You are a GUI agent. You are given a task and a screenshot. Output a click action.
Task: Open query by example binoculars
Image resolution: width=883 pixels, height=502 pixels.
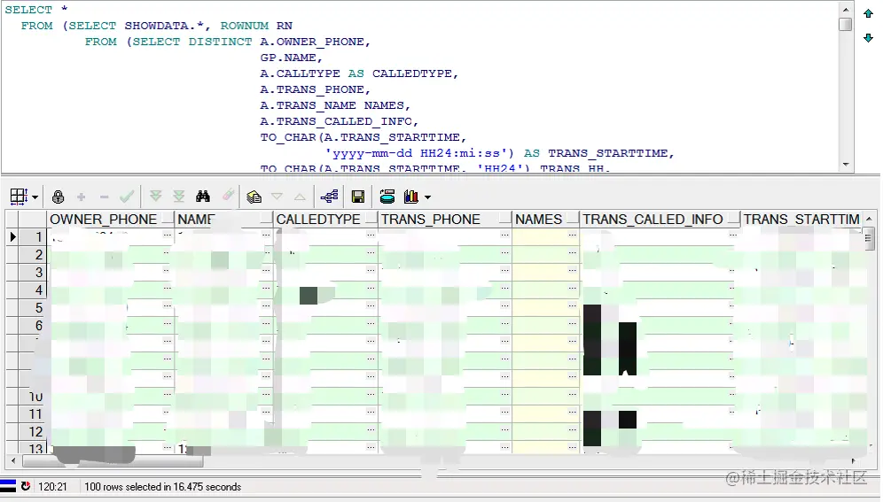tap(203, 197)
